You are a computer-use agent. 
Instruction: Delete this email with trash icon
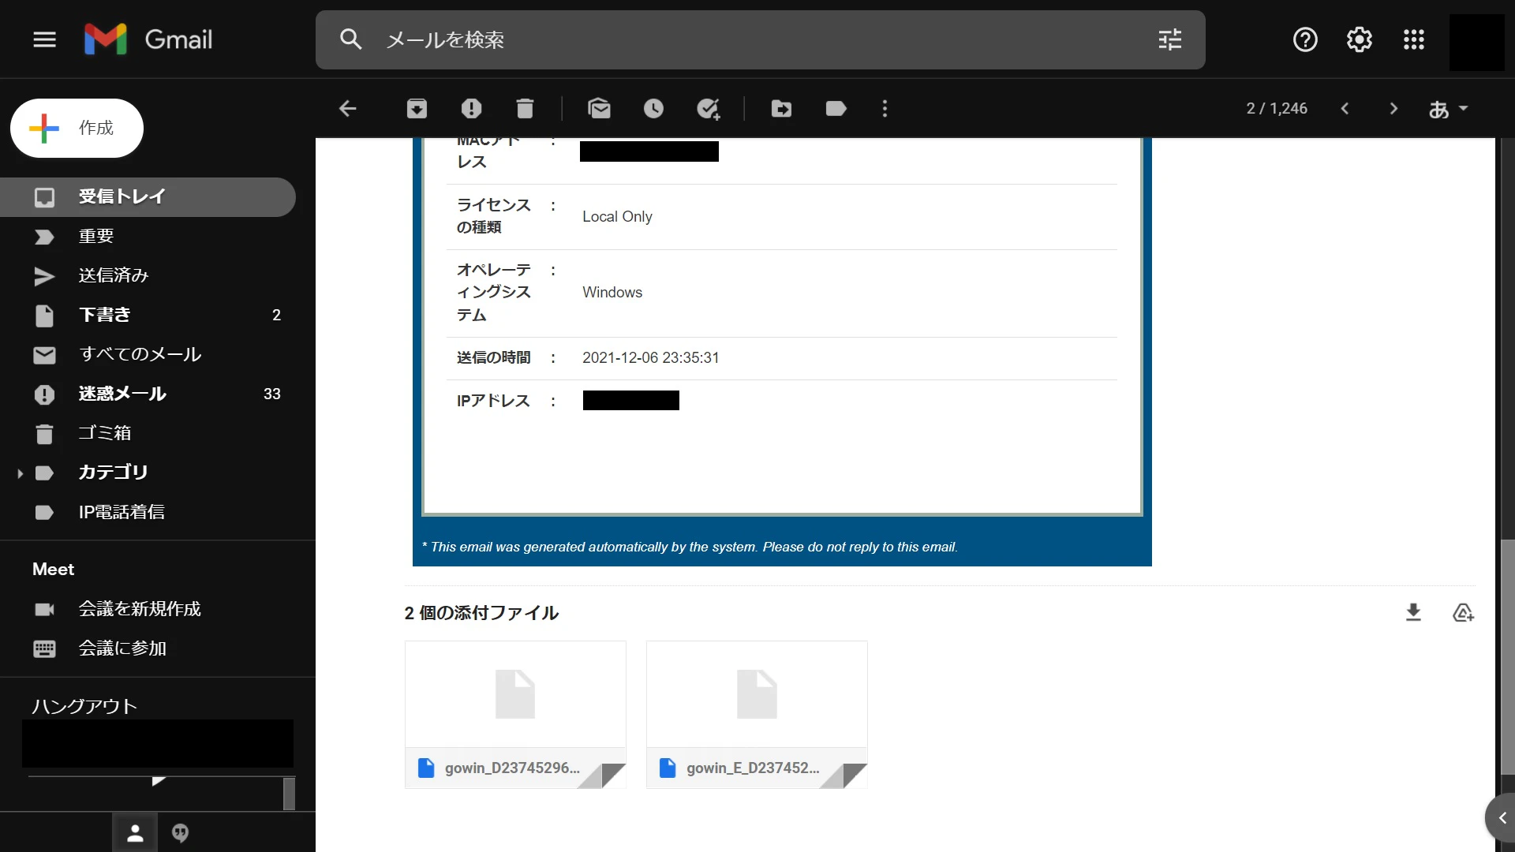[525, 109]
